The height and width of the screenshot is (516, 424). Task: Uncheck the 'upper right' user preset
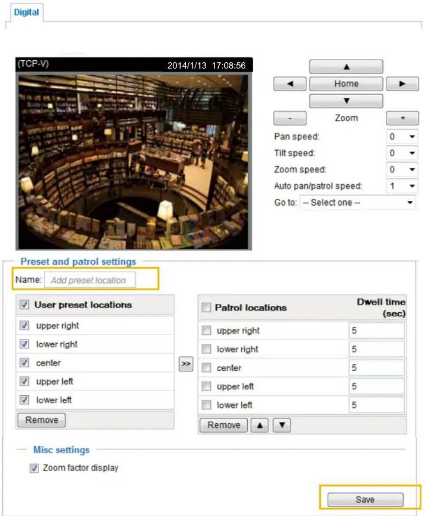24,325
